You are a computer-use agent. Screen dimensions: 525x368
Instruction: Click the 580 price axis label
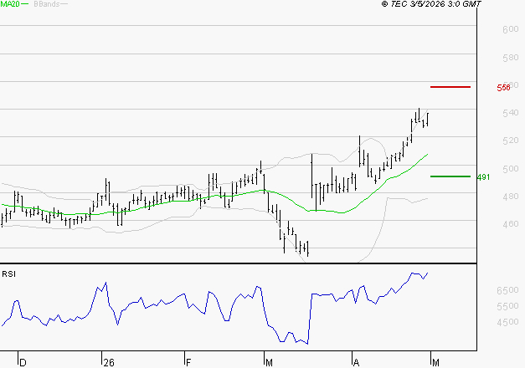tap(511, 58)
